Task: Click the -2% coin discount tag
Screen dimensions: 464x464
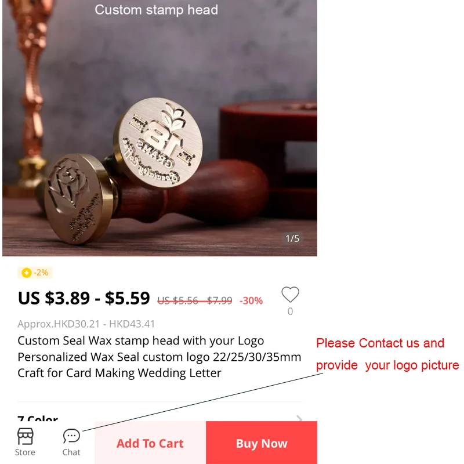Action: [x=35, y=273]
